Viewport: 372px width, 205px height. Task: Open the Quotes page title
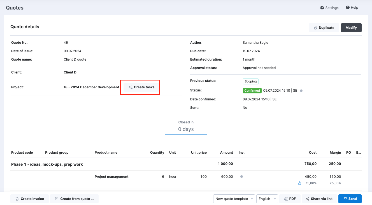click(x=14, y=8)
